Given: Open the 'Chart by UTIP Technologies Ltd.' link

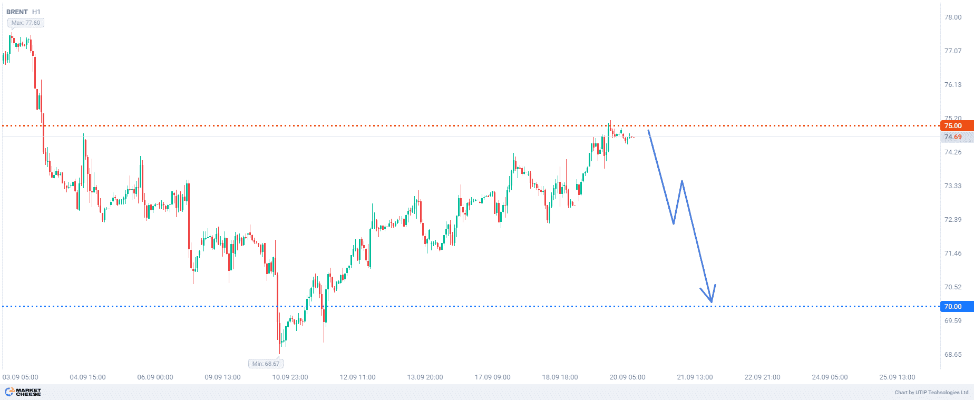Looking at the screenshot, I should tap(932, 393).
